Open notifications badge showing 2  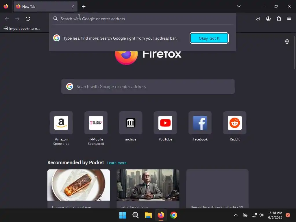[x=288, y=215]
